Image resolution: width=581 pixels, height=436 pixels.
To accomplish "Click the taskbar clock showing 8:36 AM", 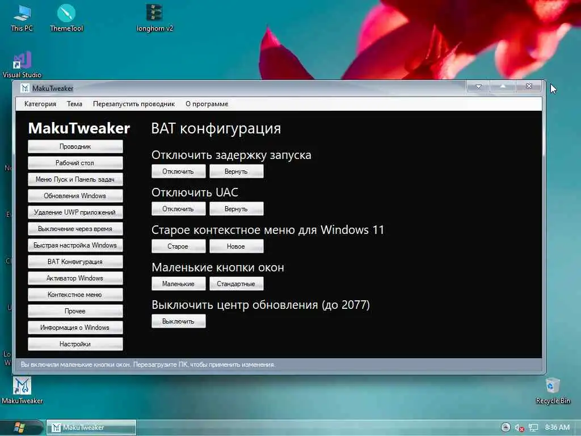I will click(557, 427).
